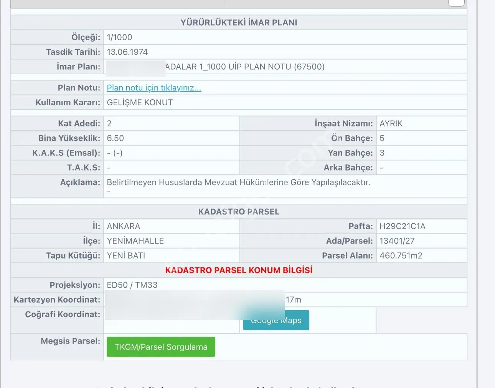The height and width of the screenshot is (388, 495).
Task: Click 'ADALAR 1_1000 UİP PLAN NOTU (67500)' text
Action: (245, 67)
